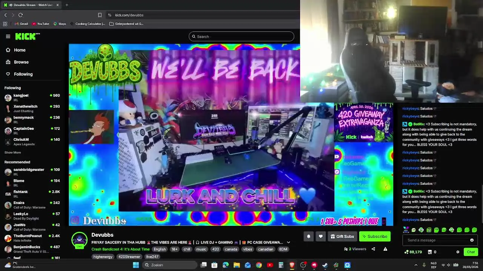Click the Devubbs stream video player
483x271 pixels.
(231, 135)
